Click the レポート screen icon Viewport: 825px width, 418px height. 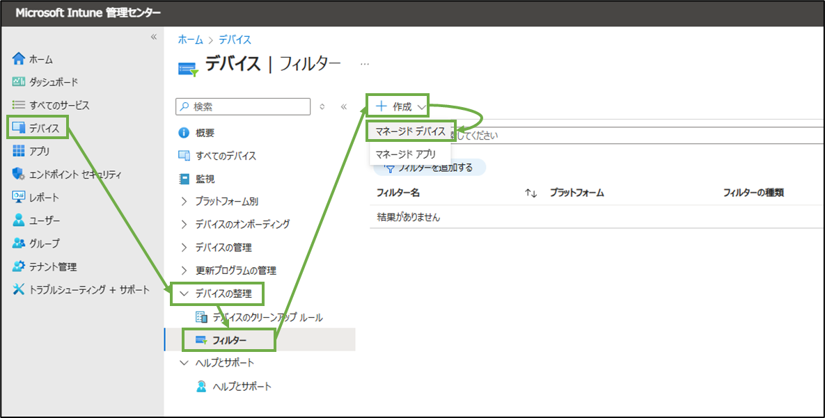pos(18,197)
